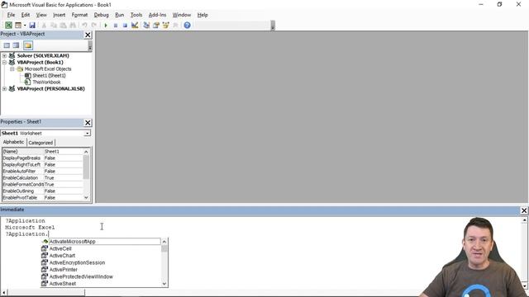529x297 pixels.
Task: Click the Paste toolbar icon
Action: (x=63, y=26)
